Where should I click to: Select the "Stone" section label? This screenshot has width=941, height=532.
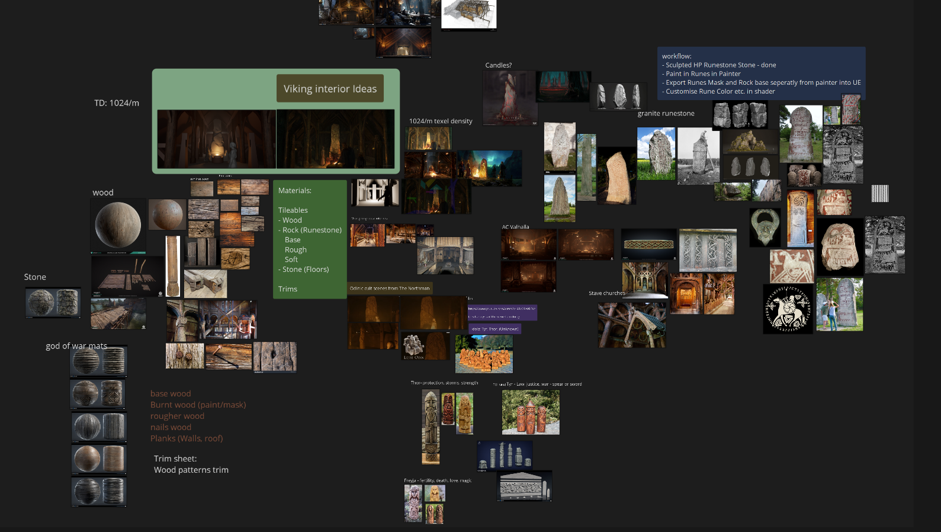click(35, 277)
